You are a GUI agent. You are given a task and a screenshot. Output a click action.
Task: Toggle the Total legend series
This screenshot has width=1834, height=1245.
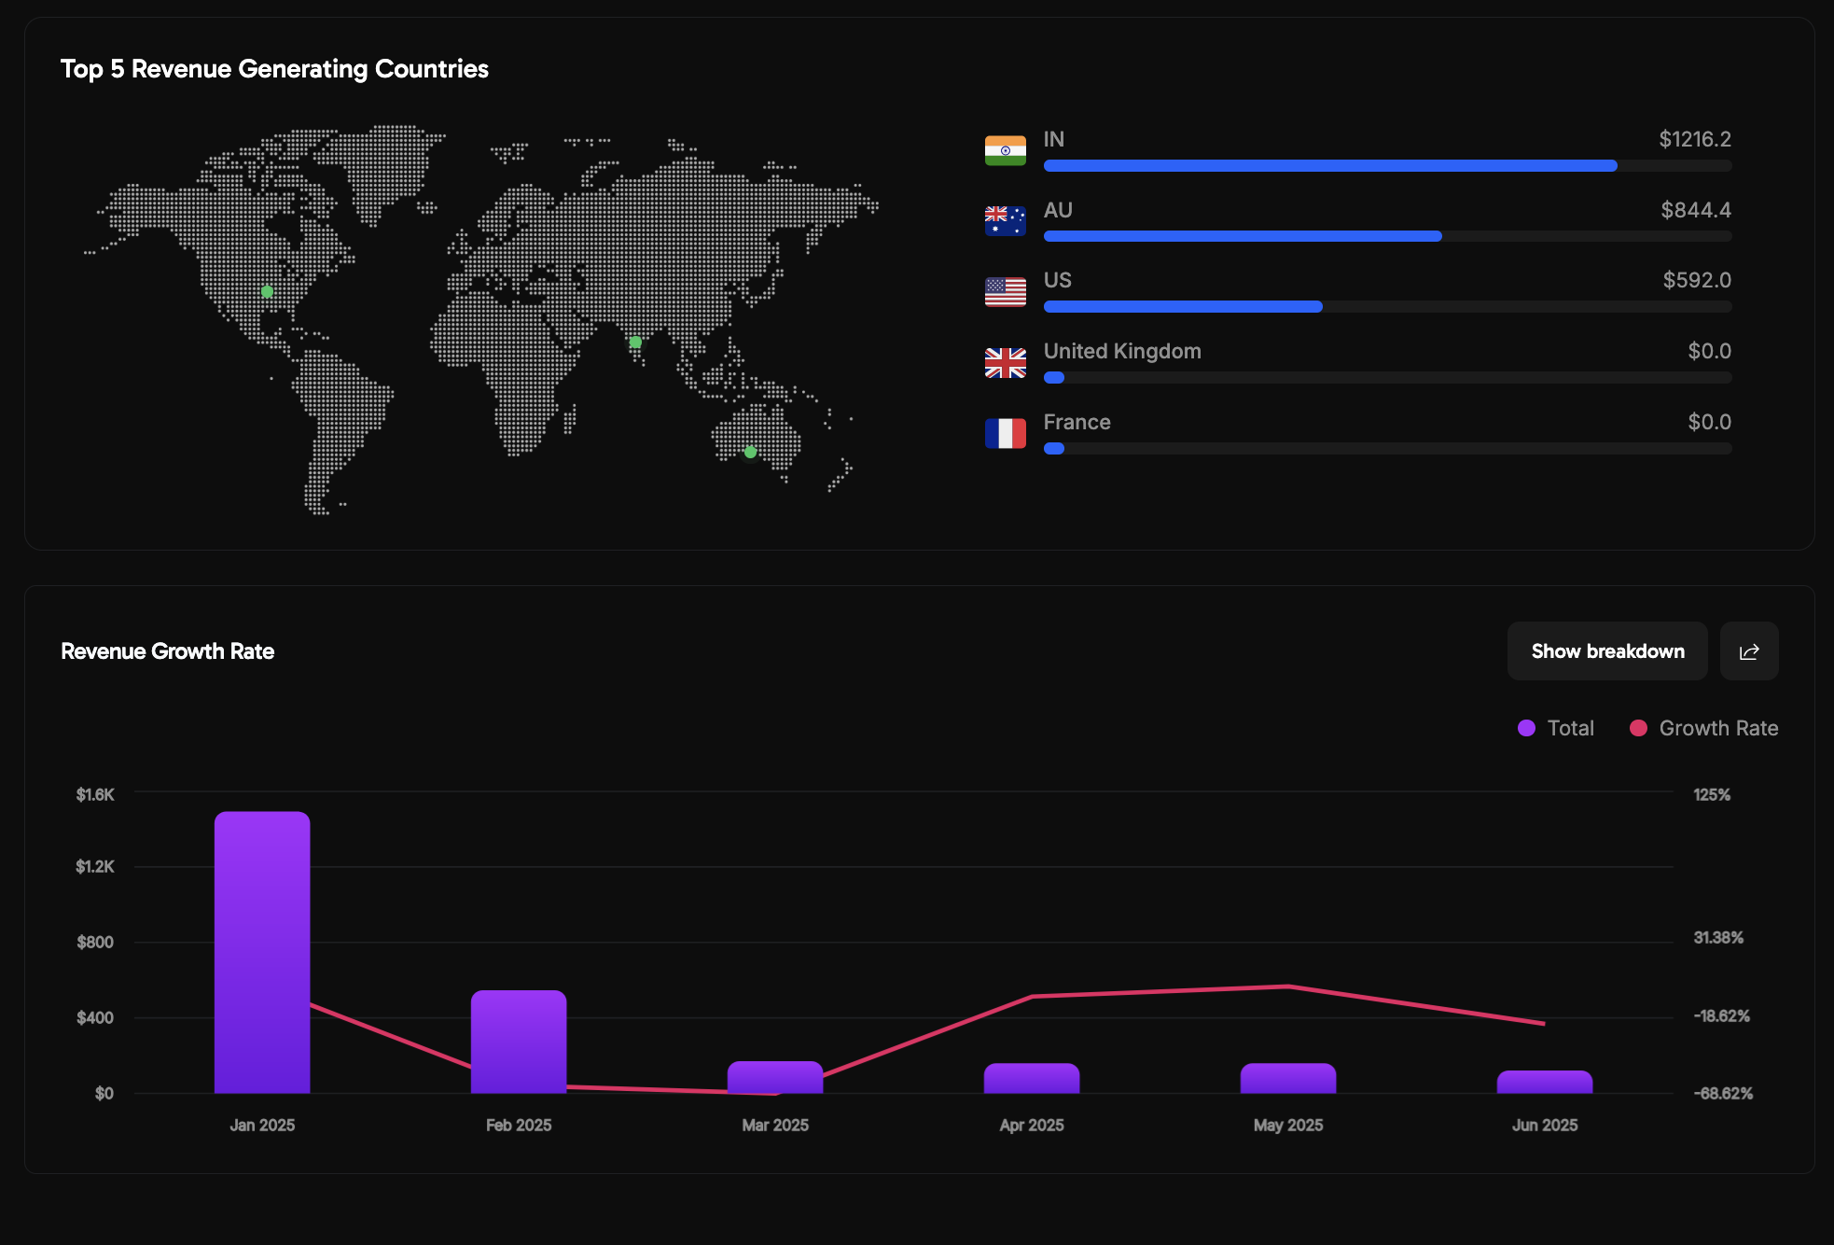pos(1556,728)
